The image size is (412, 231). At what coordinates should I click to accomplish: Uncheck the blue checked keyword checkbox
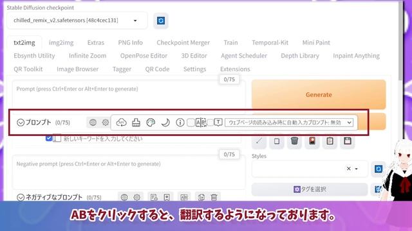coord(49,138)
